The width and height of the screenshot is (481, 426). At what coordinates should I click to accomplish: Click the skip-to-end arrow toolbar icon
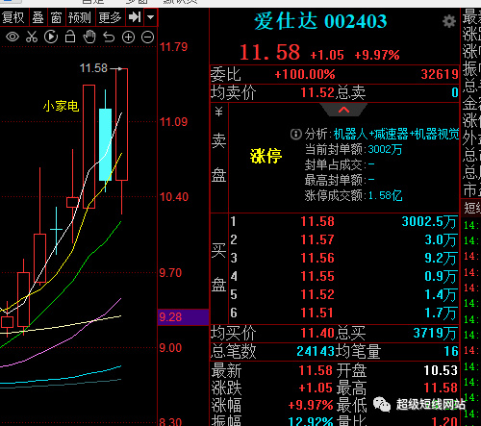135,17
